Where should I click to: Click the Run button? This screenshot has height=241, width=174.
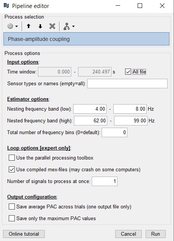(155, 234)
